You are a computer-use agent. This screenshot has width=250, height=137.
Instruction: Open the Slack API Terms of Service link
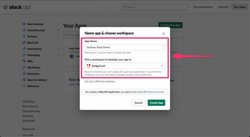(x=151, y=92)
